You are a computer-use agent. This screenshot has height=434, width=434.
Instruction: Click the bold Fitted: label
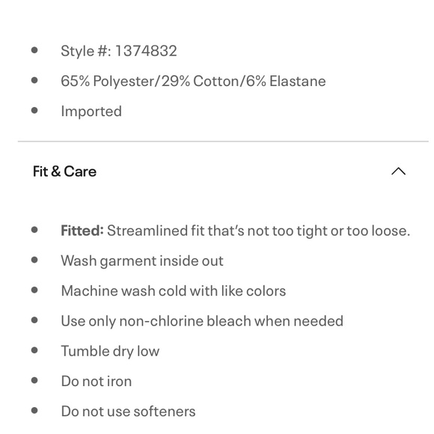[x=82, y=230]
